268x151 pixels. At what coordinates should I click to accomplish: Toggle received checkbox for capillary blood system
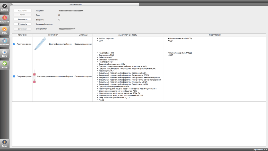point(14,77)
